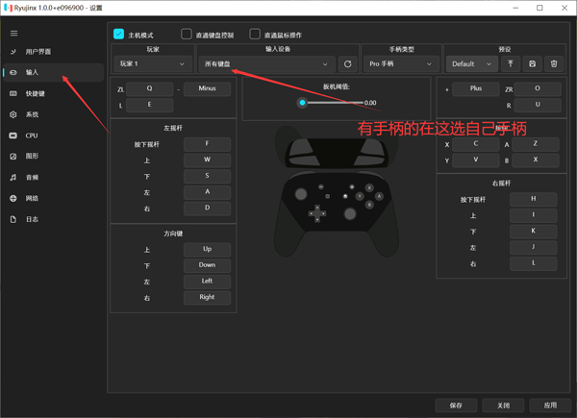Rebind left stick up key W

tap(207, 160)
